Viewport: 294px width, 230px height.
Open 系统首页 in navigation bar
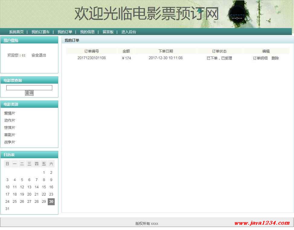[x=16, y=32]
